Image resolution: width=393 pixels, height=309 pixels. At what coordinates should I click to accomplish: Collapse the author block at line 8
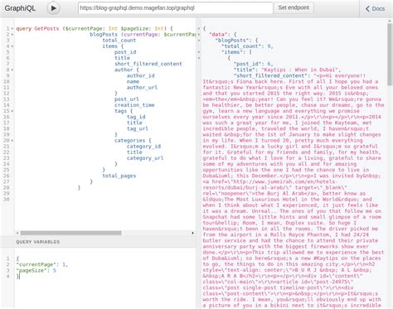pos(12,70)
